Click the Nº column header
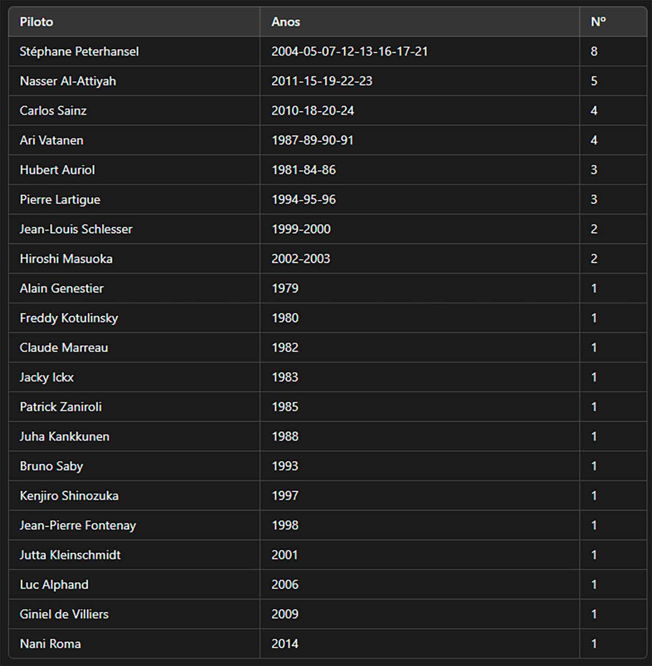 (x=598, y=22)
